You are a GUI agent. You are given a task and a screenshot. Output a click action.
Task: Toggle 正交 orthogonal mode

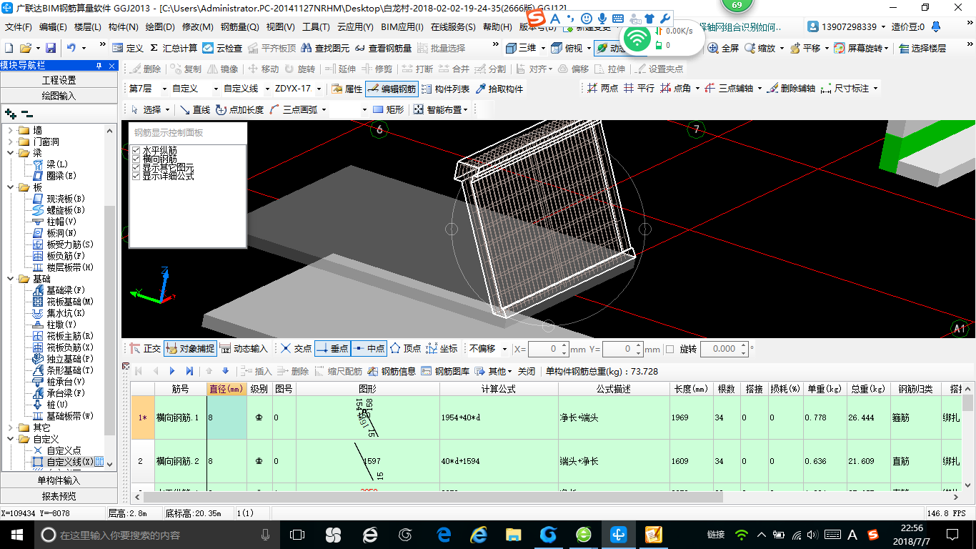pyautogui.click(x=144, y=349)
